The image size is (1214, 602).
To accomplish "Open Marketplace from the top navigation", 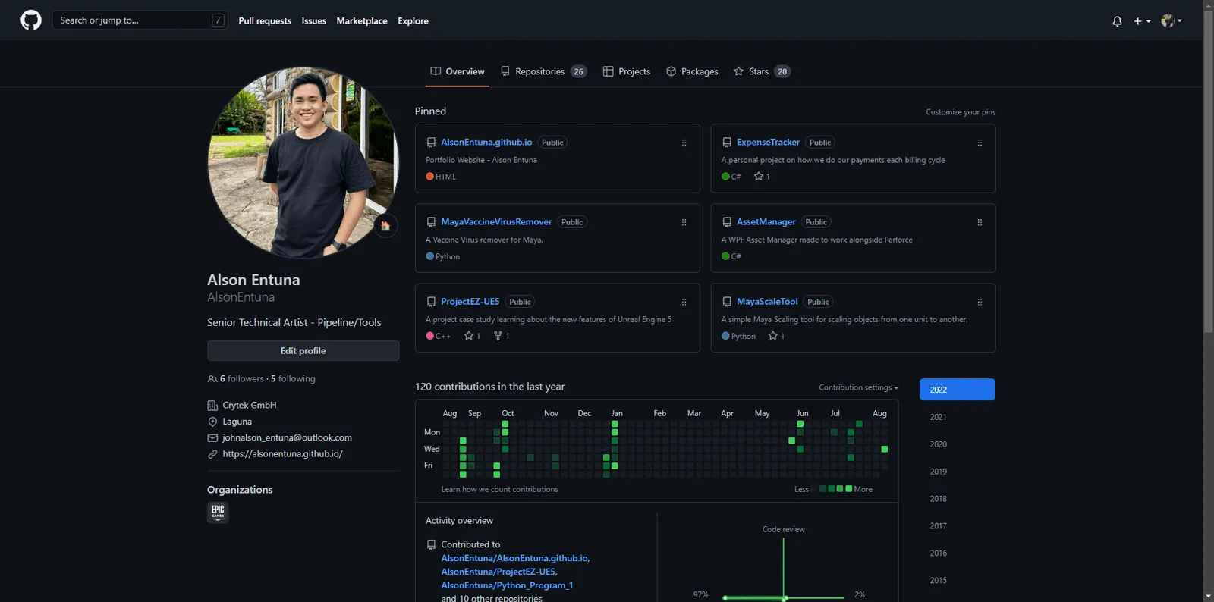I will 362,21.
